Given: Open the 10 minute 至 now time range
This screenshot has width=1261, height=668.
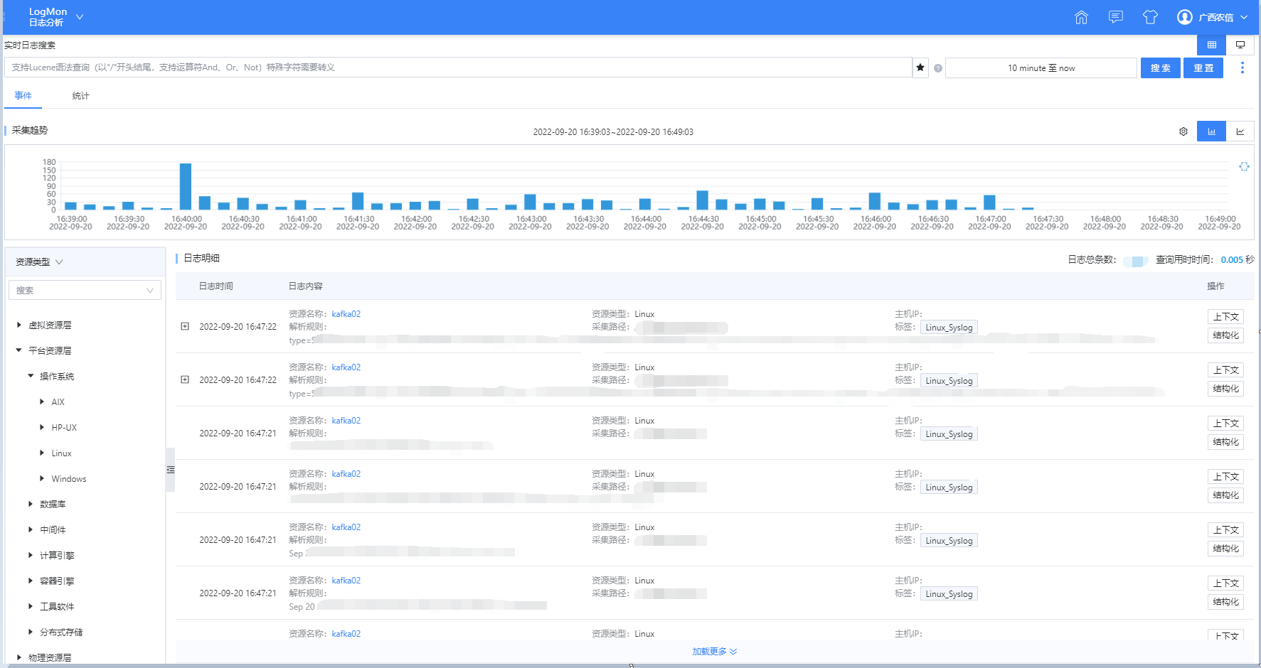Looking at the screenshot, I should tap(1041, 68).
